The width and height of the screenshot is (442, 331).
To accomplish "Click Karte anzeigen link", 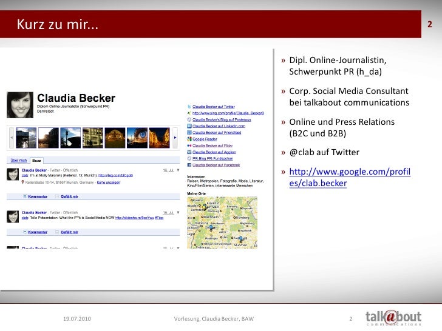I will pyautogui.click(x=109, y=182).
